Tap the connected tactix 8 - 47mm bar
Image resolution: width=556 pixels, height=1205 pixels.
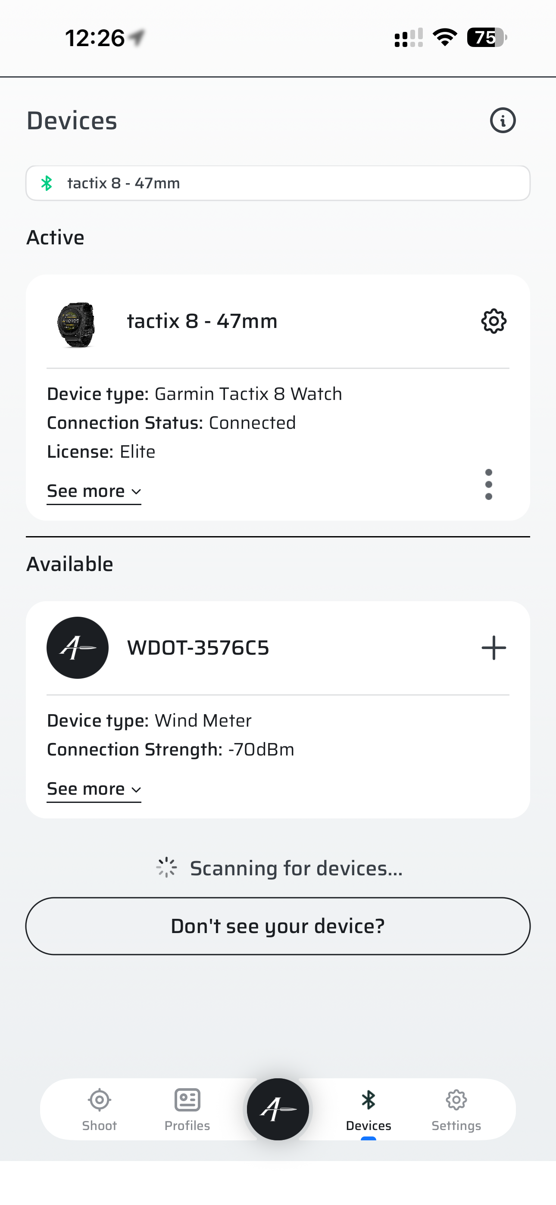[x=278, y=183]
